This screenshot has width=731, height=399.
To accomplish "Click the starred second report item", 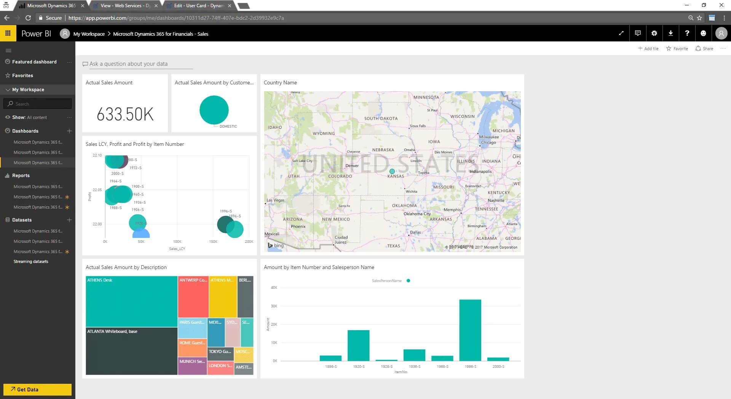I will coord(38,197).
